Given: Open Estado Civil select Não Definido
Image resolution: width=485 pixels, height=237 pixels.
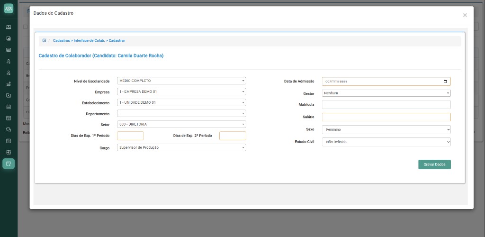Looking at the screenshot, I should (386, 142).
